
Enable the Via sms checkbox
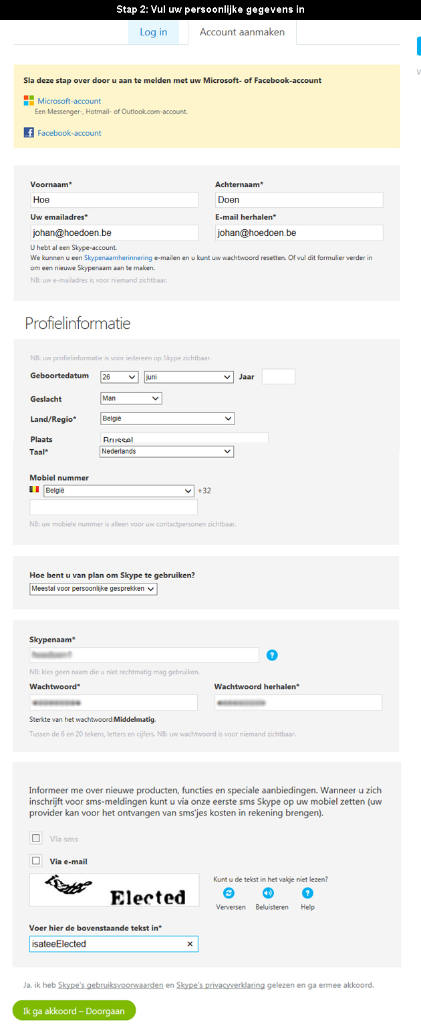coord(36,838)
